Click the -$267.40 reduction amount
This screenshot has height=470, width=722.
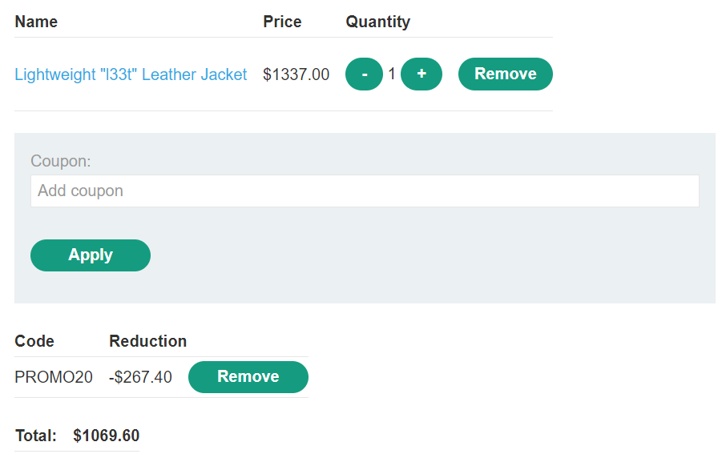140,377
